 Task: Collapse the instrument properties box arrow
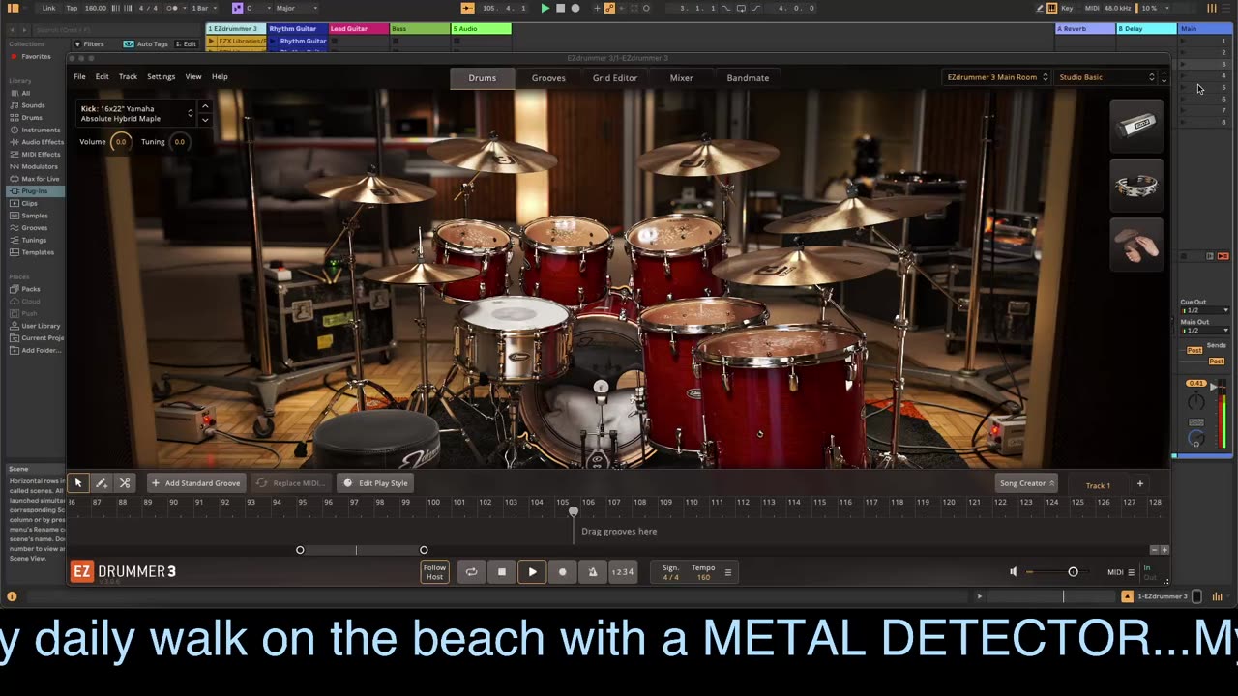tap(205, 106)
